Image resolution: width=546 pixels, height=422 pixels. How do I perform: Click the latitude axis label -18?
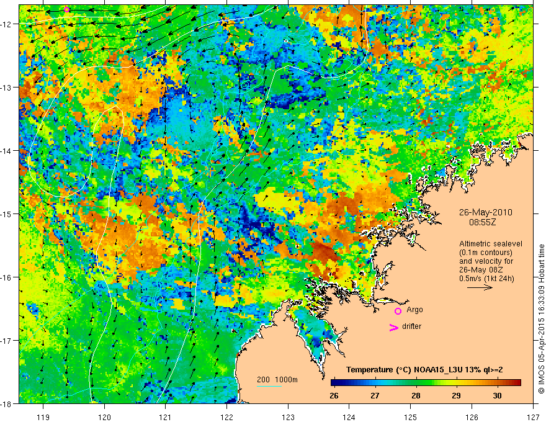coord(7,403)
